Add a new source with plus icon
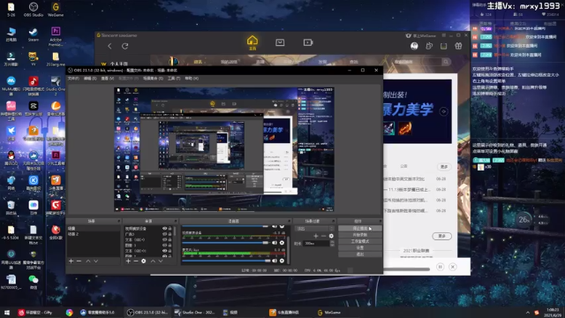This screenshot has height=318, width=565. [128, 261]
